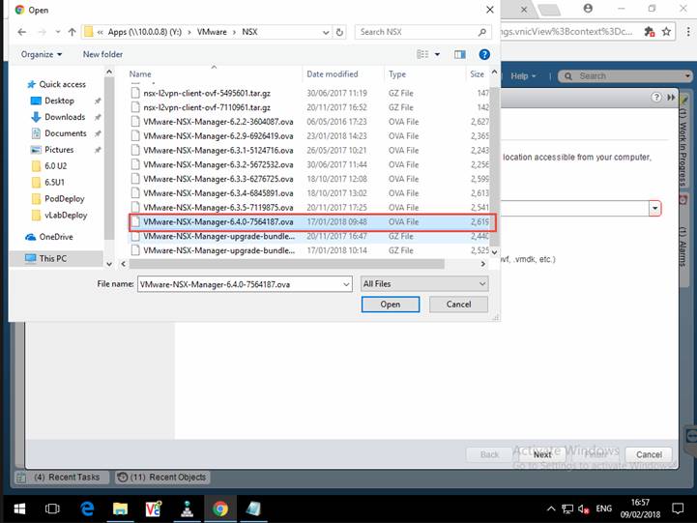Screen dimensions: 697x523
Task: Click the File name text field
Action: click(x=240, y=284)
